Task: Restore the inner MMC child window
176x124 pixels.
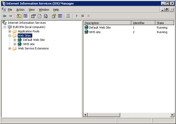Action: pyautogui.click(x=167, y=10)
